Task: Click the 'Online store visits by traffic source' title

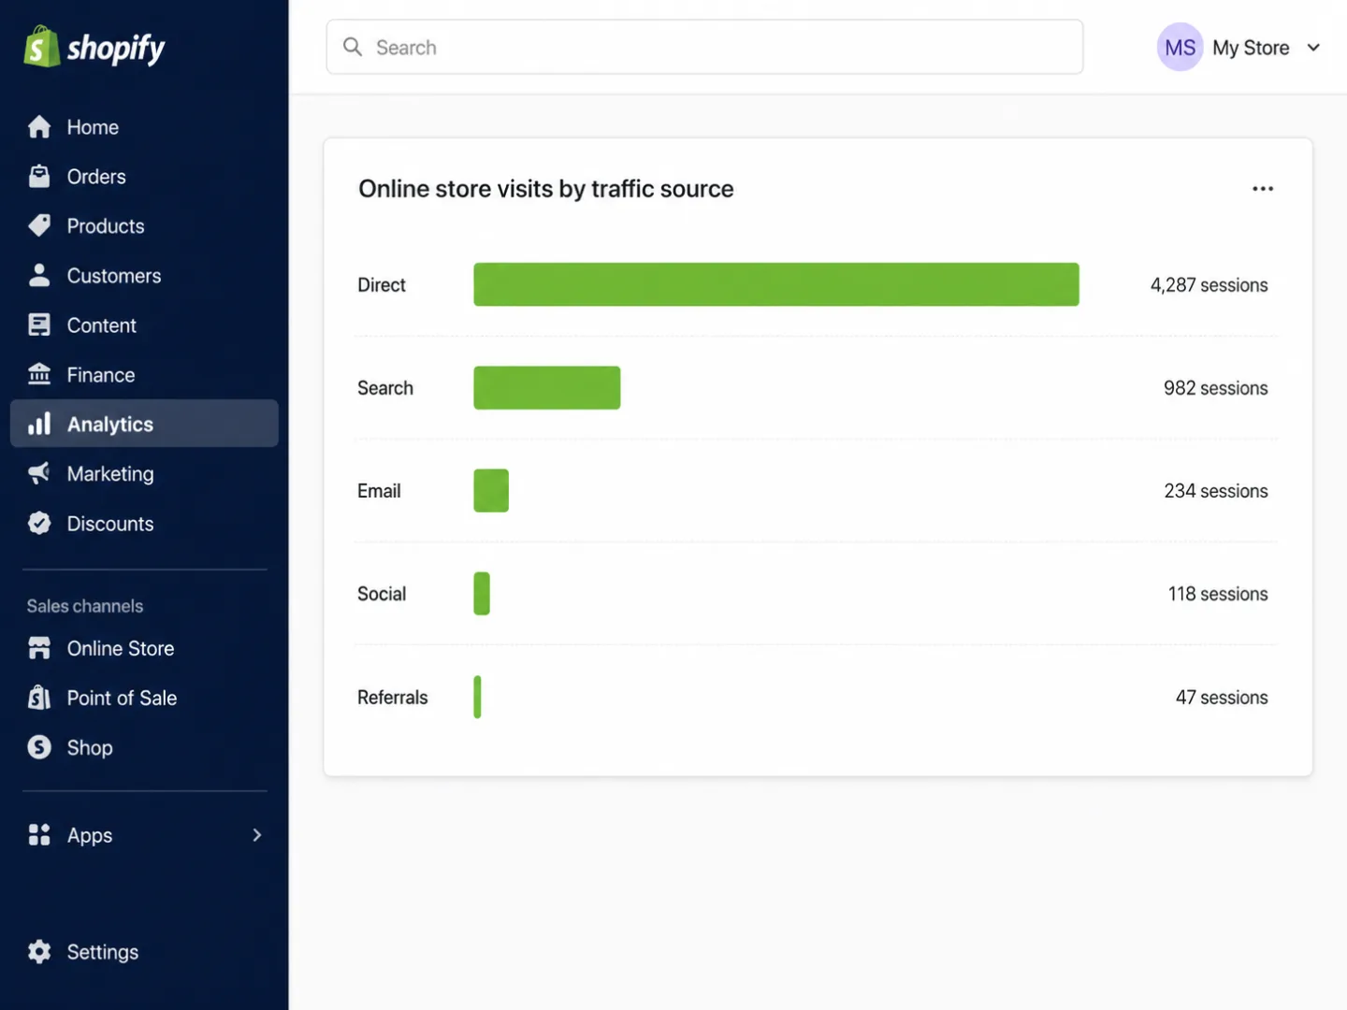Action: [546, 189]
